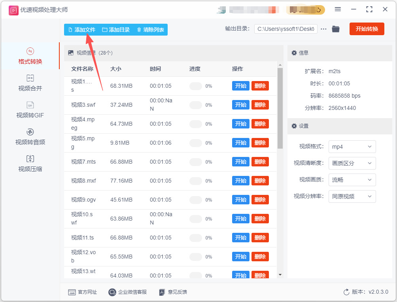Image resolution: width=397 pixels, height=302 pixels.
Task: Delete the 视频5.mpg row
Action: 260,143
